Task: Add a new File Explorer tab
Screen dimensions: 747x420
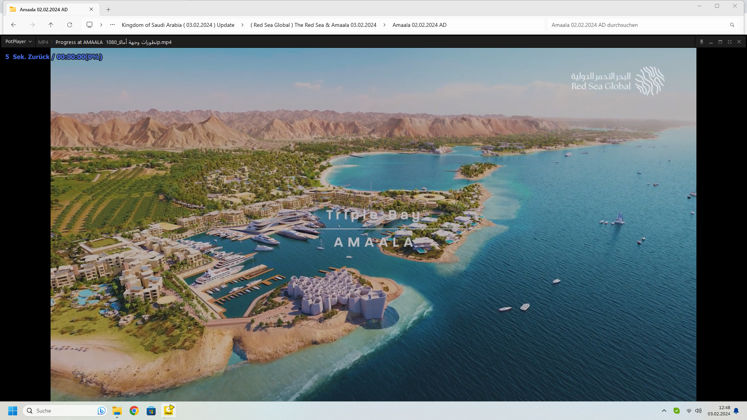Action: (109, 9)
